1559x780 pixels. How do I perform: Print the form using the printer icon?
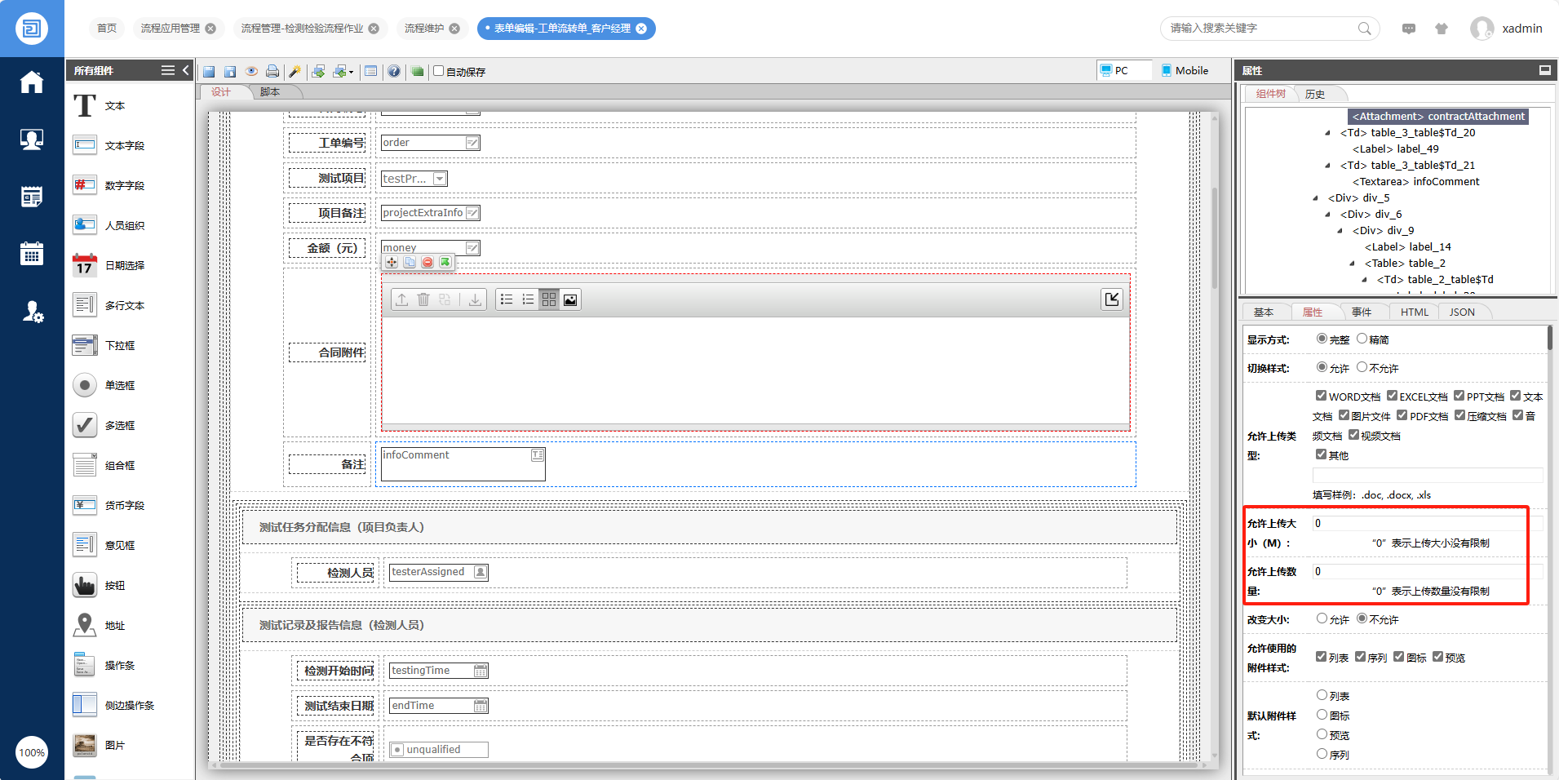pos(272,72)
